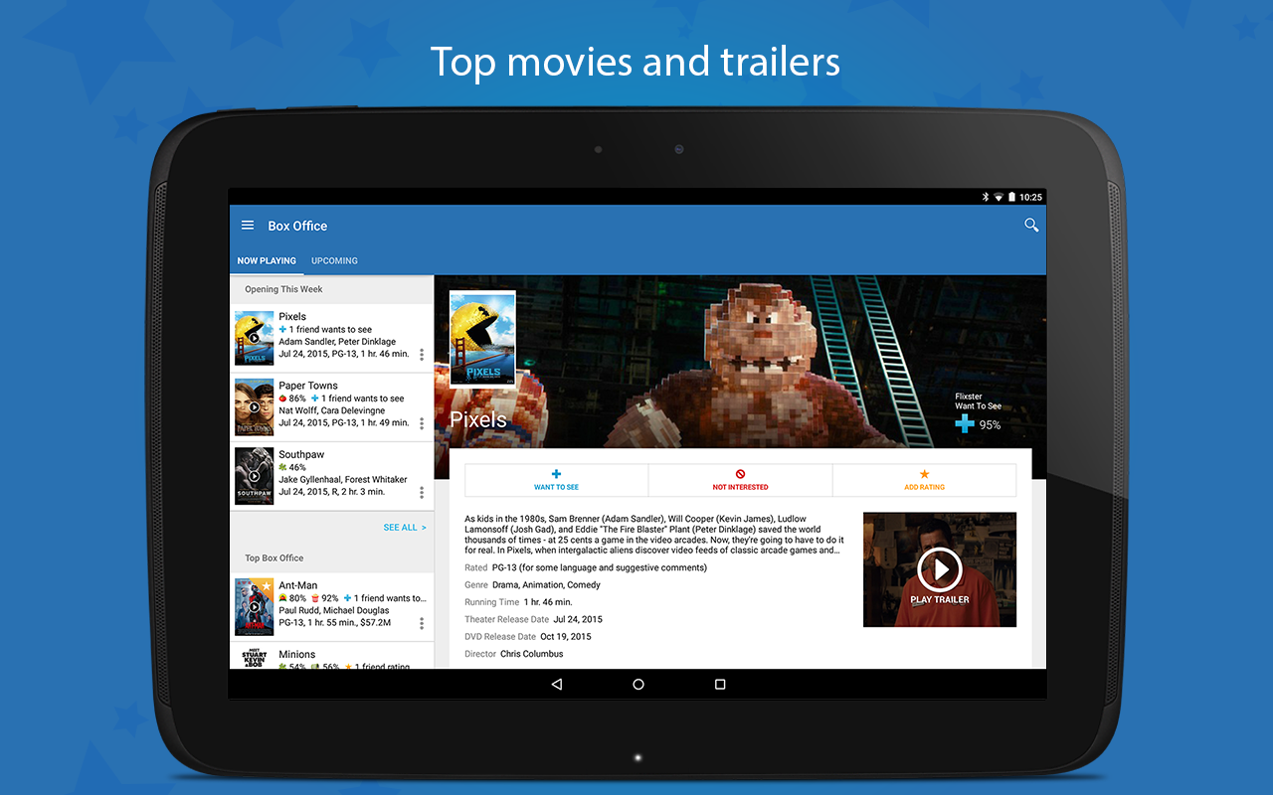Play the Pixels trailer video

tap(940, 569)
